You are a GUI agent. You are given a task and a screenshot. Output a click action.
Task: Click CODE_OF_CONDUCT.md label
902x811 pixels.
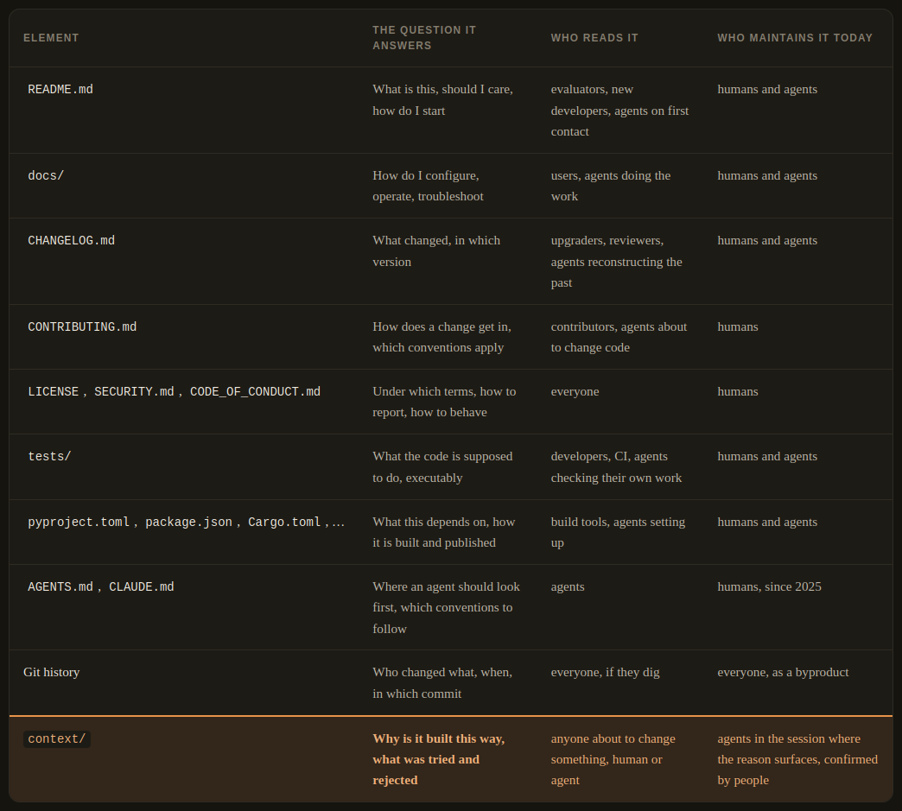[256, 392]
